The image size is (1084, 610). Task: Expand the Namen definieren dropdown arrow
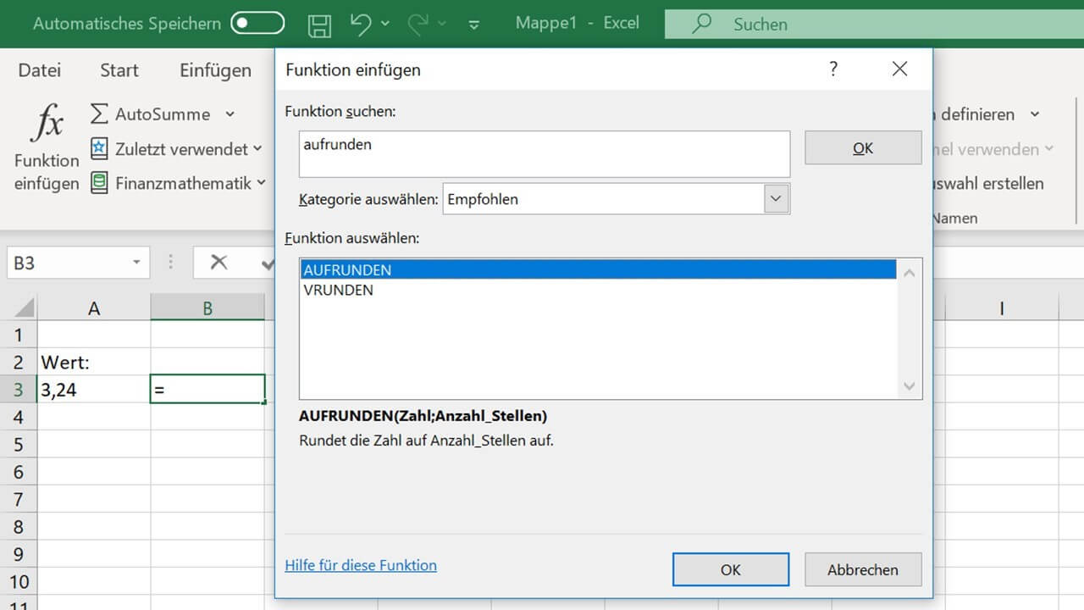(1034, 114)
